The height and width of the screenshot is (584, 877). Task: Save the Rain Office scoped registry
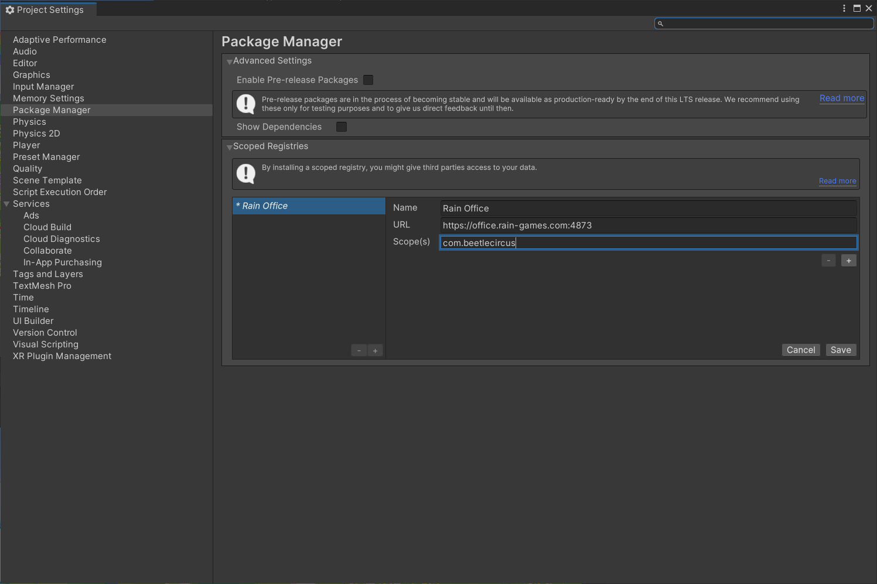point(841,350)
